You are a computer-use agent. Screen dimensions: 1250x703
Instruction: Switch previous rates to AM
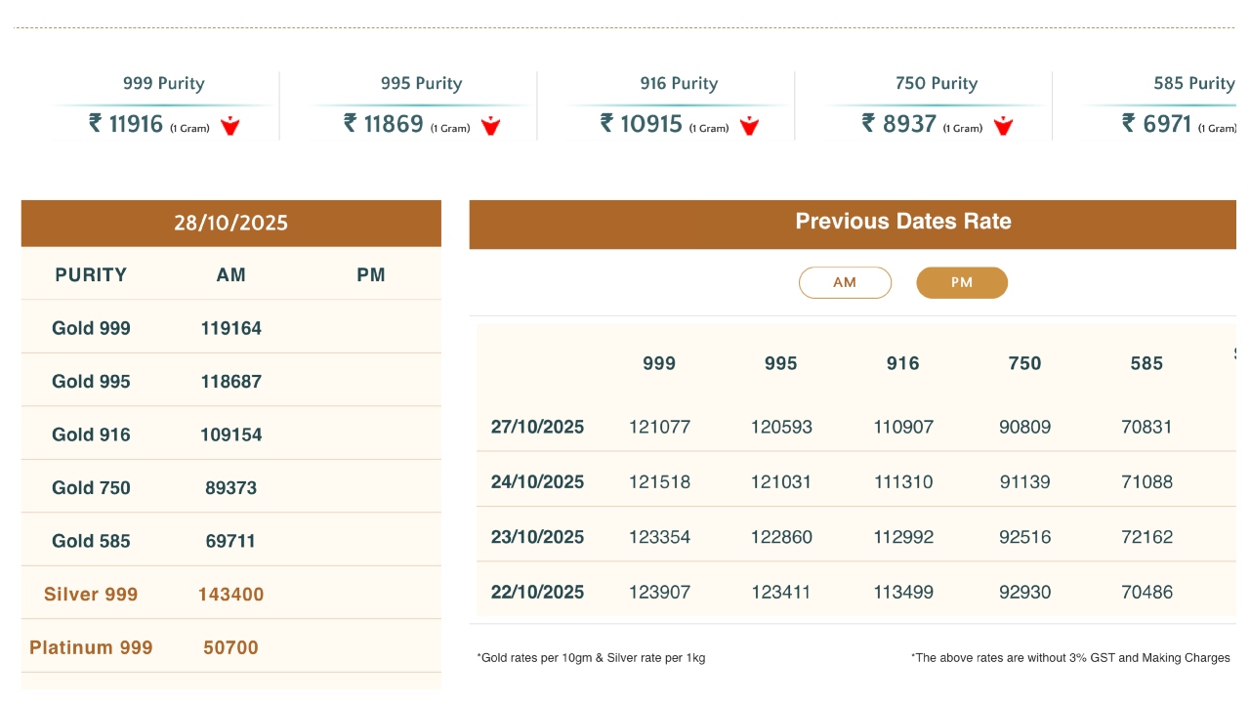tap(845, 282)
